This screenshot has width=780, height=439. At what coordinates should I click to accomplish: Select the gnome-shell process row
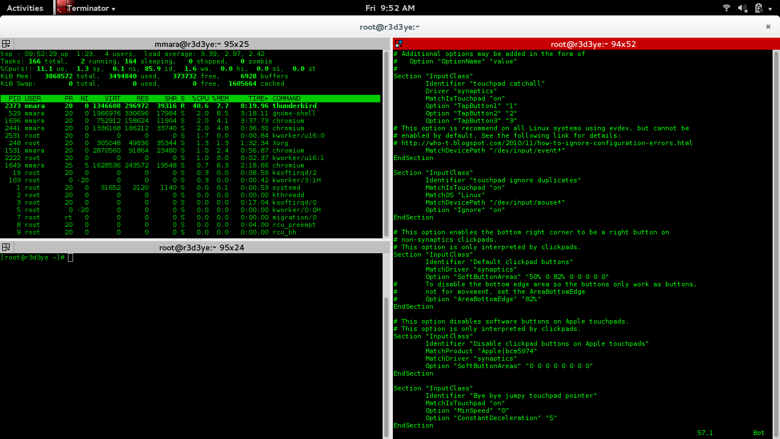point(190,113)
